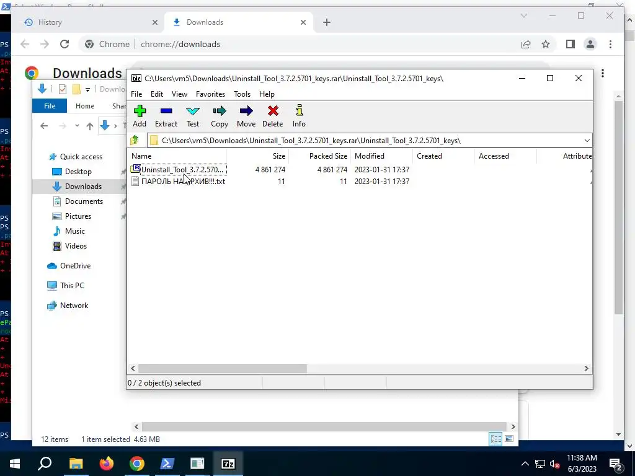Image resolution: width=635 pixels, height=476 pixels.
Task: Open the recent locations dropdown in Explorer
Action: click(77, 126)
